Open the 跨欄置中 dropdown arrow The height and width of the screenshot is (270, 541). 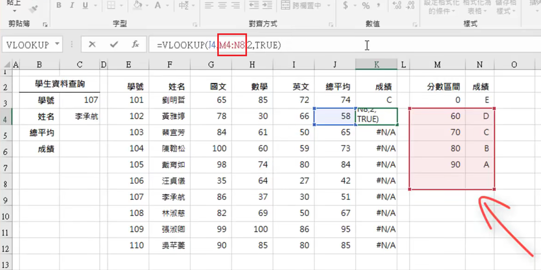point(329,6)
